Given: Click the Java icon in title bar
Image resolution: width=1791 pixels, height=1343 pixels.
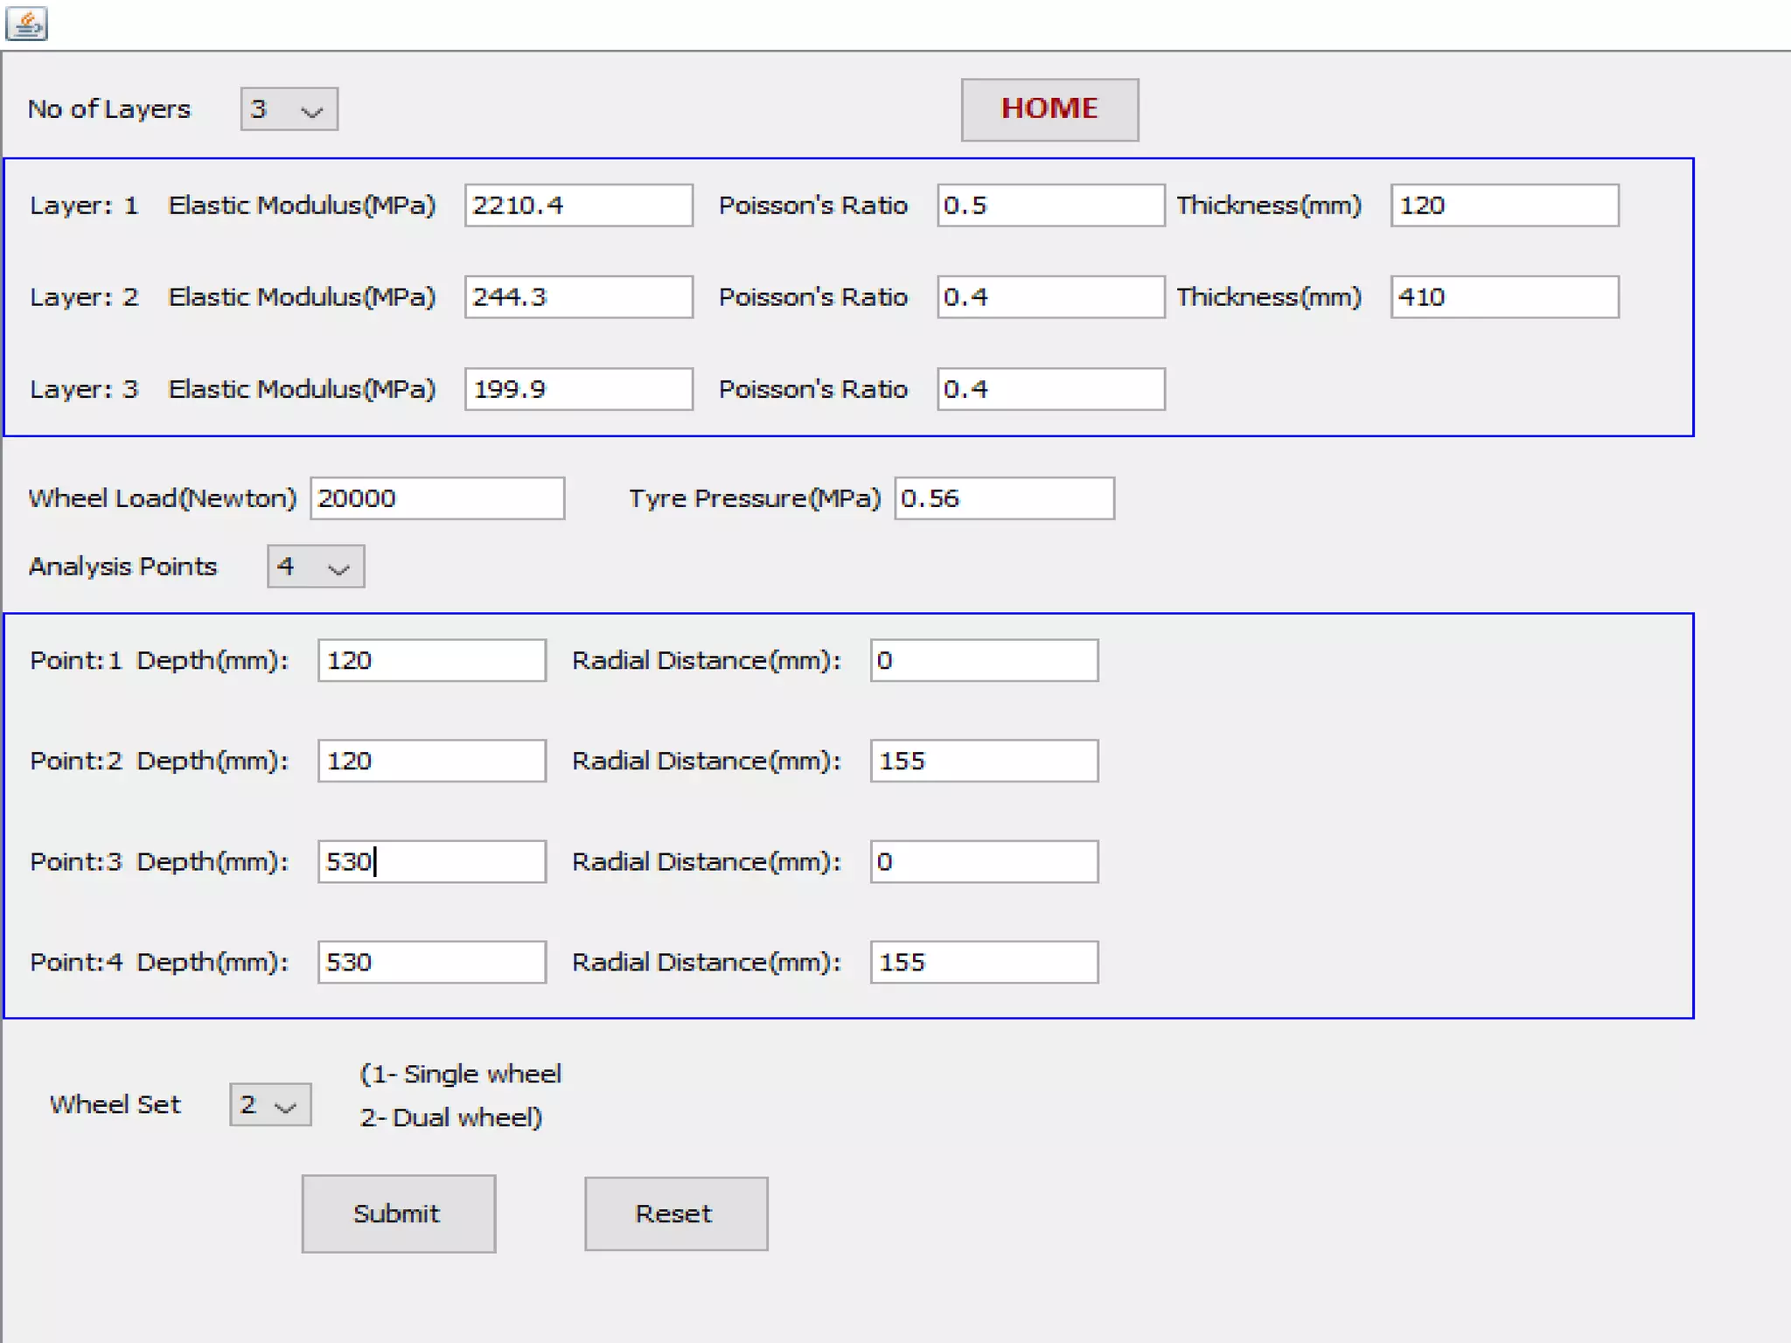Looking at the screenshot, I should tap(26, 24).
